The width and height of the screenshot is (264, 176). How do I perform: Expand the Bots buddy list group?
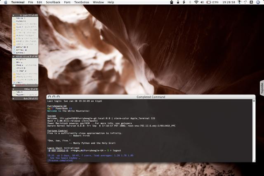14,99
